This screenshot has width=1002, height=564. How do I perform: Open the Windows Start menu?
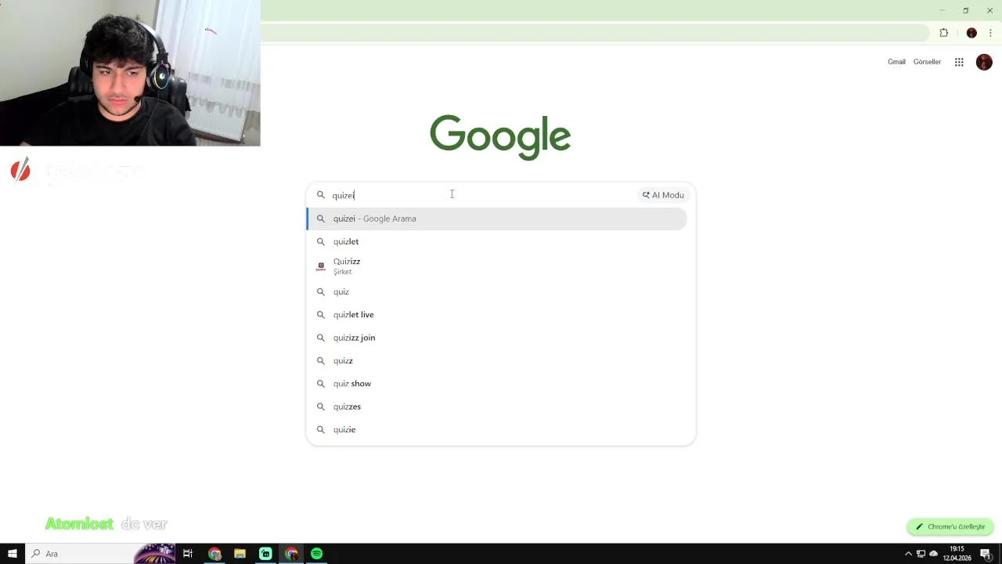[12, 554]
